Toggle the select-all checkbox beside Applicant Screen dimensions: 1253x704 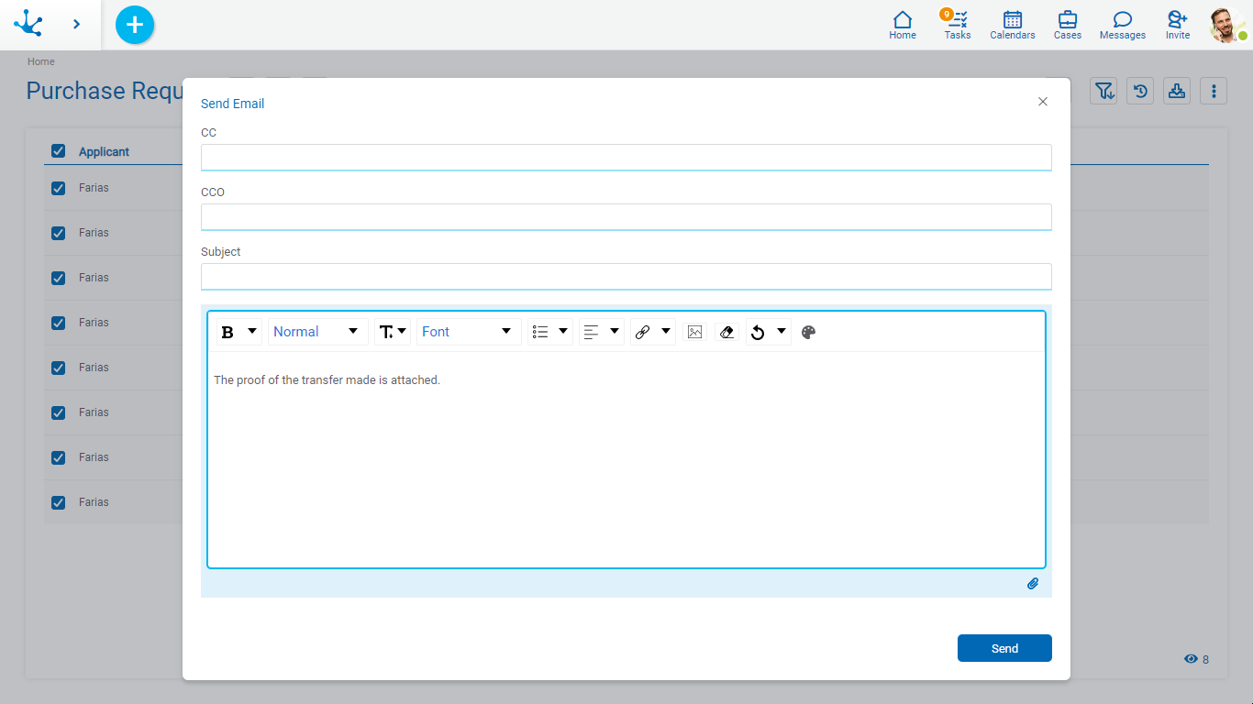pyautogui.click(x=59, y=151)
